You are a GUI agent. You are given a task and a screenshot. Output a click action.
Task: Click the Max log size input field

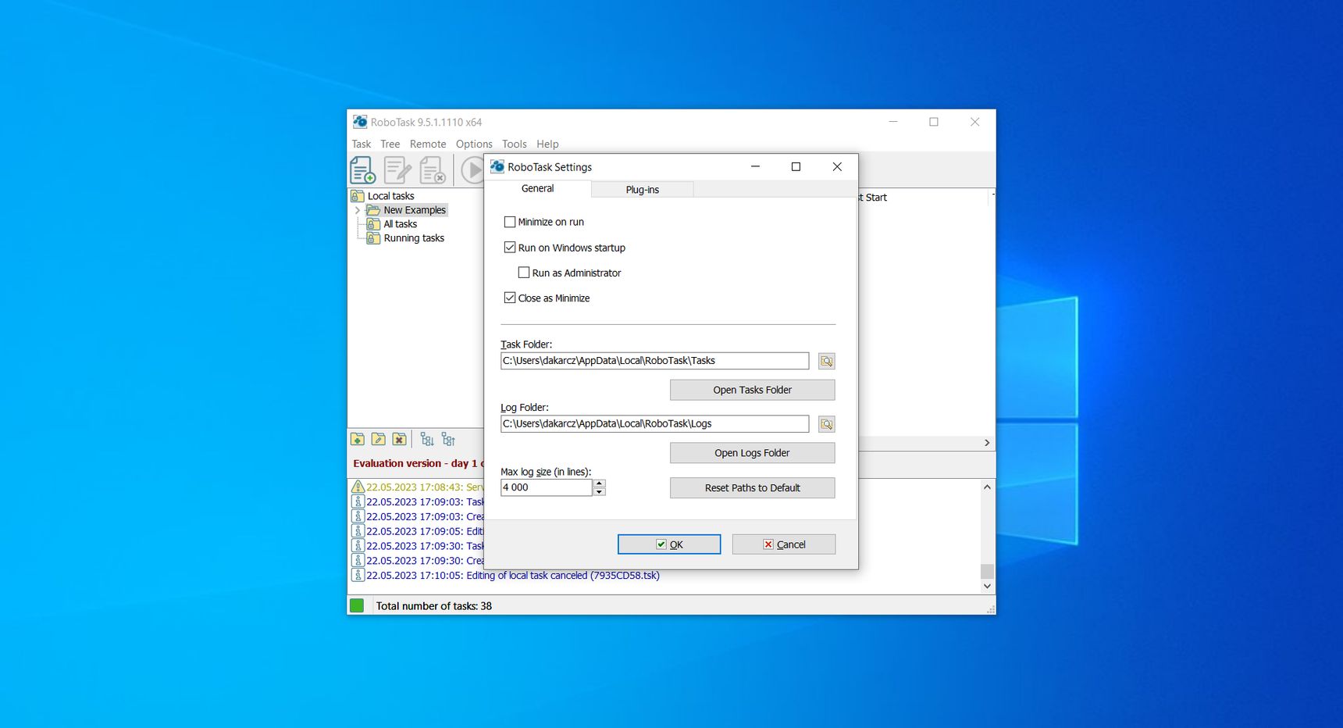(547, 487)
